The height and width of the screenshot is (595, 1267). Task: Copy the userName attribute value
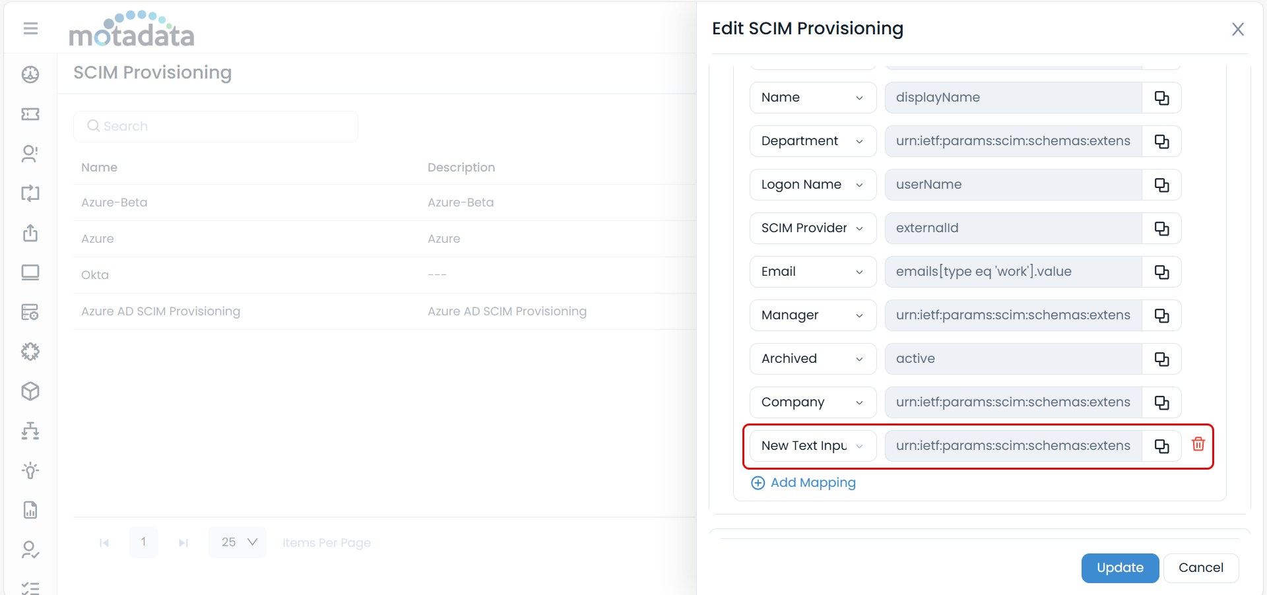click(1161, 185)
